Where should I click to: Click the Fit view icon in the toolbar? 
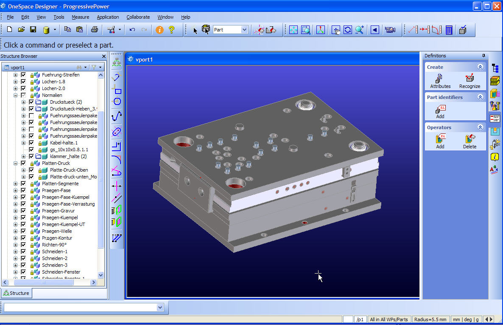pos(293,30)
